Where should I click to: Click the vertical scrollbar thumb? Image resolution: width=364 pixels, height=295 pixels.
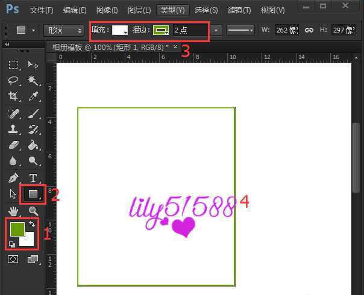tap(356, 158)
